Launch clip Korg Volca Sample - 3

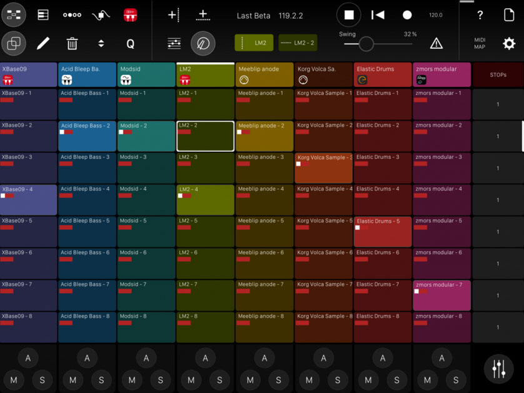click(x=323, y=168)
